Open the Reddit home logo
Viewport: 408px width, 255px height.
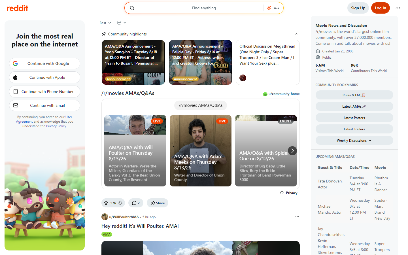[17, 8]
